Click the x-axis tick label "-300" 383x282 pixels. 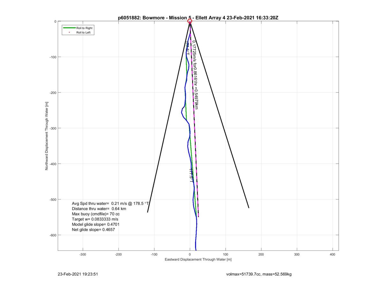tap(83, 254)
